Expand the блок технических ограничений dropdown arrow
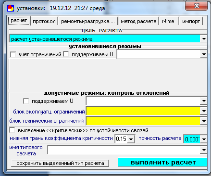Viewport: 211px width, 176px height. pyautogui.click(x=204, y=121)
